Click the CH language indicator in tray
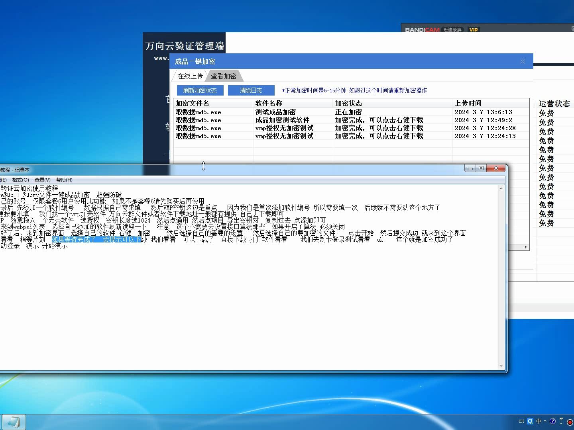Image resolution: width=574 pixels, height=430 pixels. [x=521, y=421]
